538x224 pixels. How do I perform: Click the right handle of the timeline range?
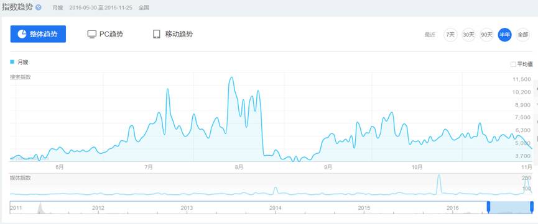point(532,207)
